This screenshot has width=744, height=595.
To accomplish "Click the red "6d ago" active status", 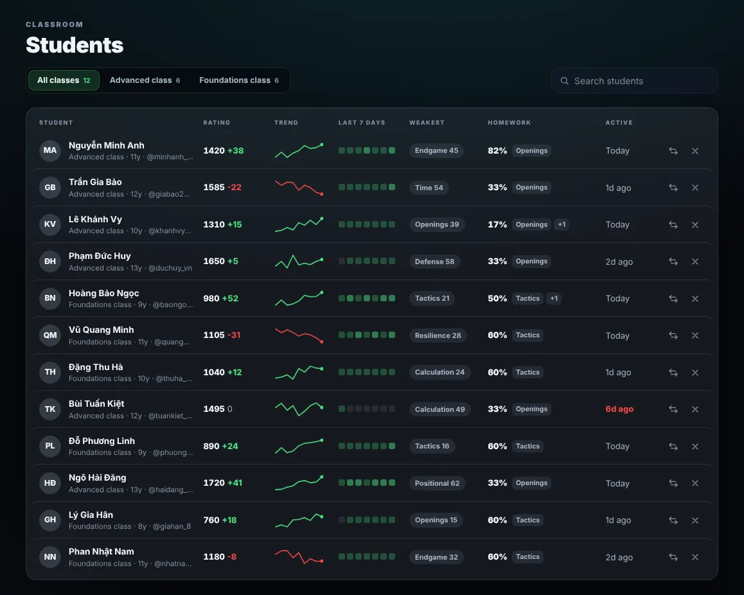I will [619, 409].
